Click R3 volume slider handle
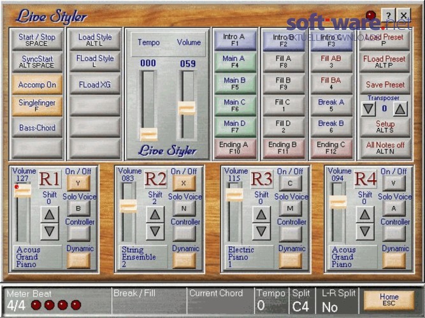 click(x=234, y=195)
